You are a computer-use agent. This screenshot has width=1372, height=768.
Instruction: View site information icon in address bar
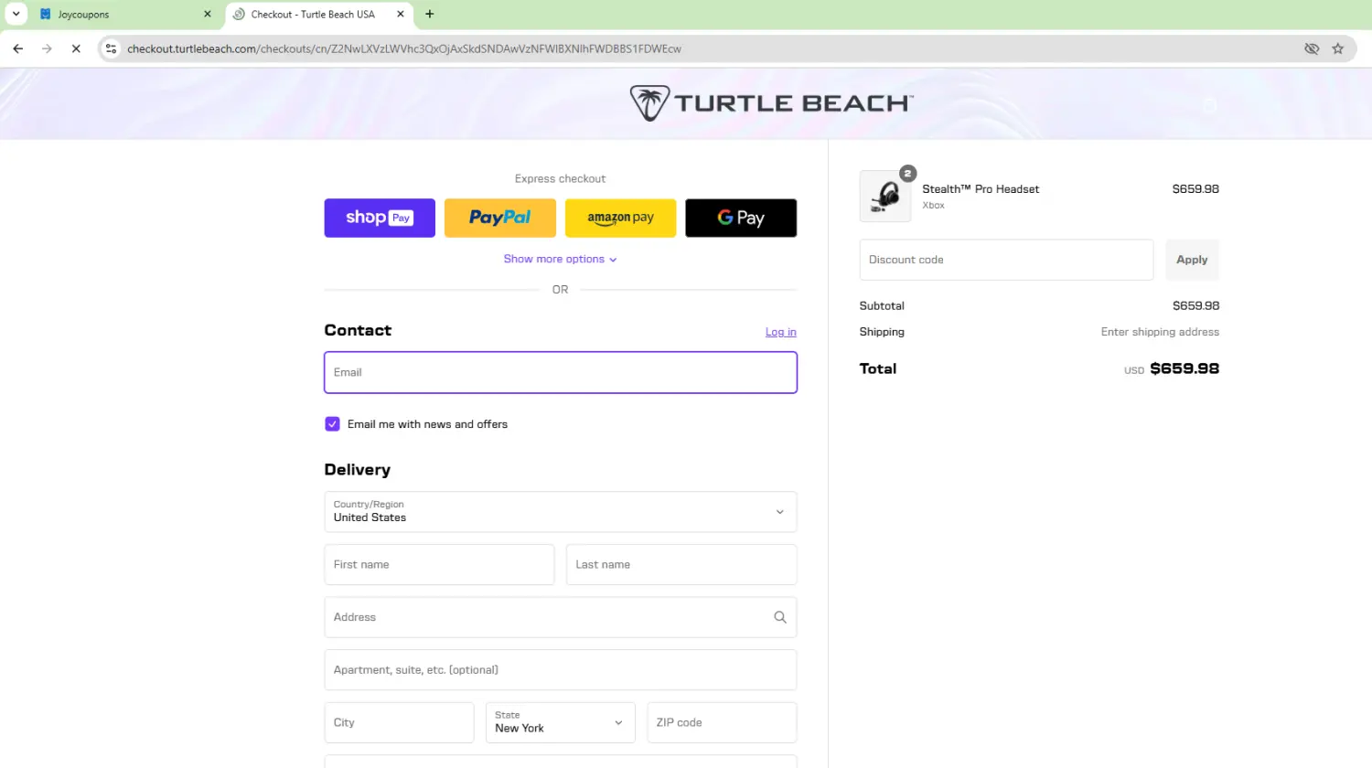click(x=111, y=48)
